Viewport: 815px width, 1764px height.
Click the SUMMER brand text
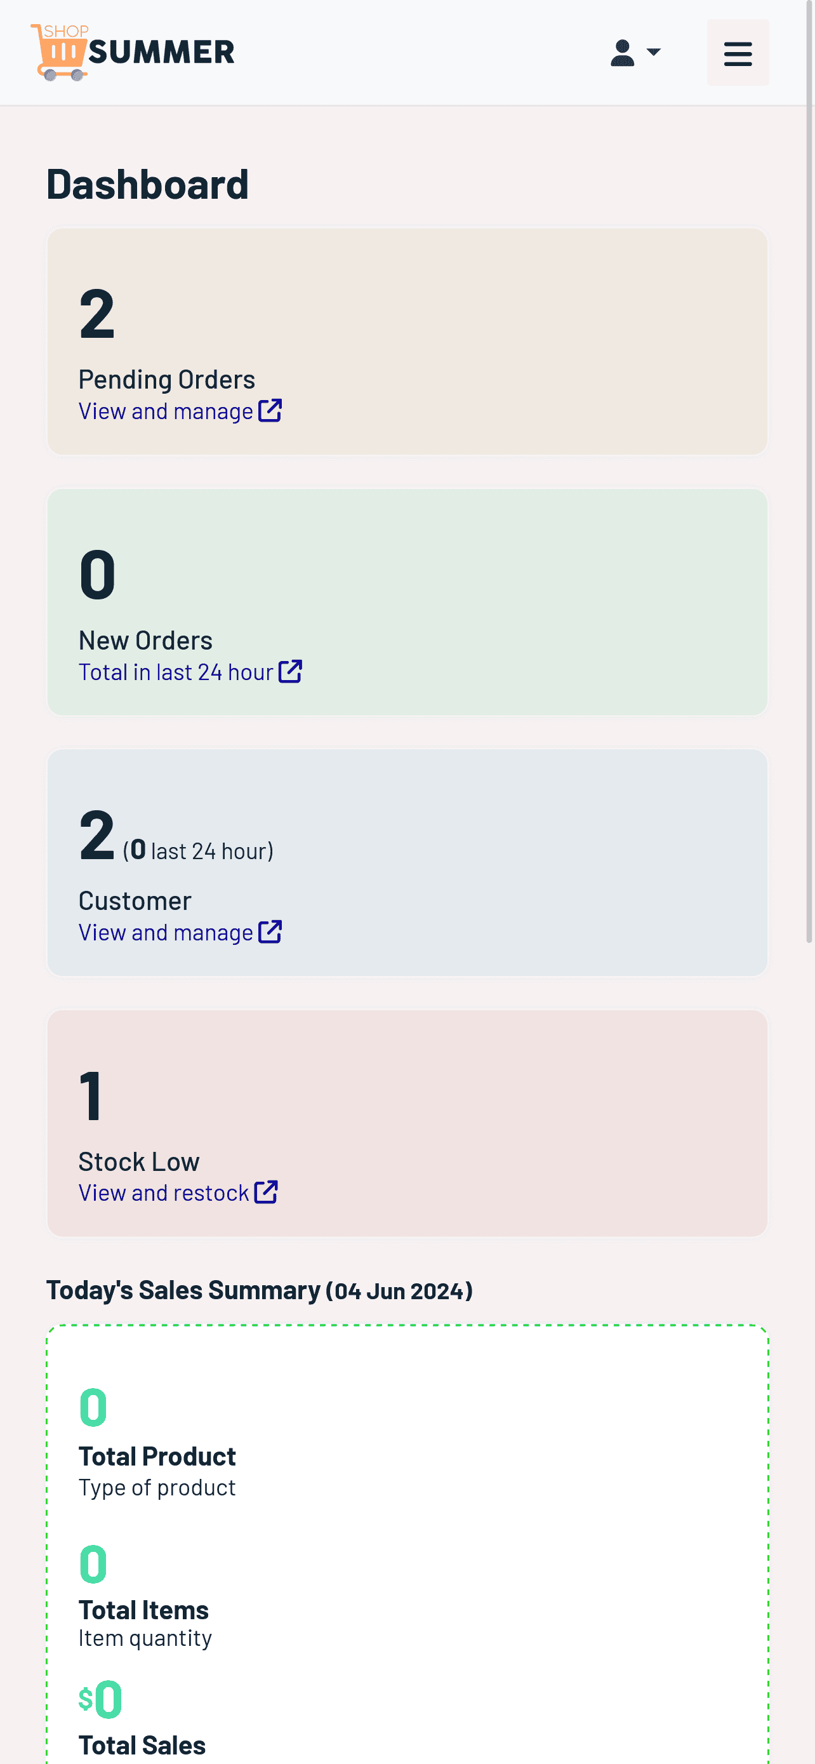coord(161,53)
